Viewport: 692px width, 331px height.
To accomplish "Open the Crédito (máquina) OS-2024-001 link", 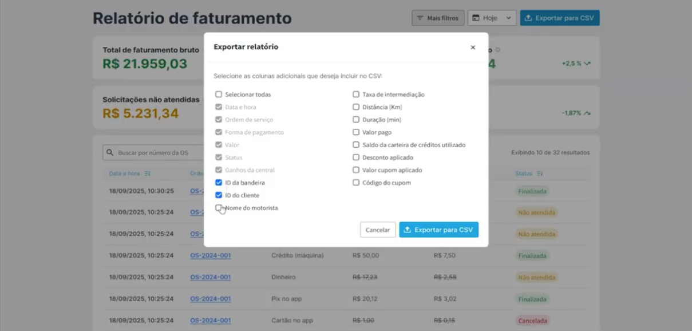I will click(x=211, y=255).
